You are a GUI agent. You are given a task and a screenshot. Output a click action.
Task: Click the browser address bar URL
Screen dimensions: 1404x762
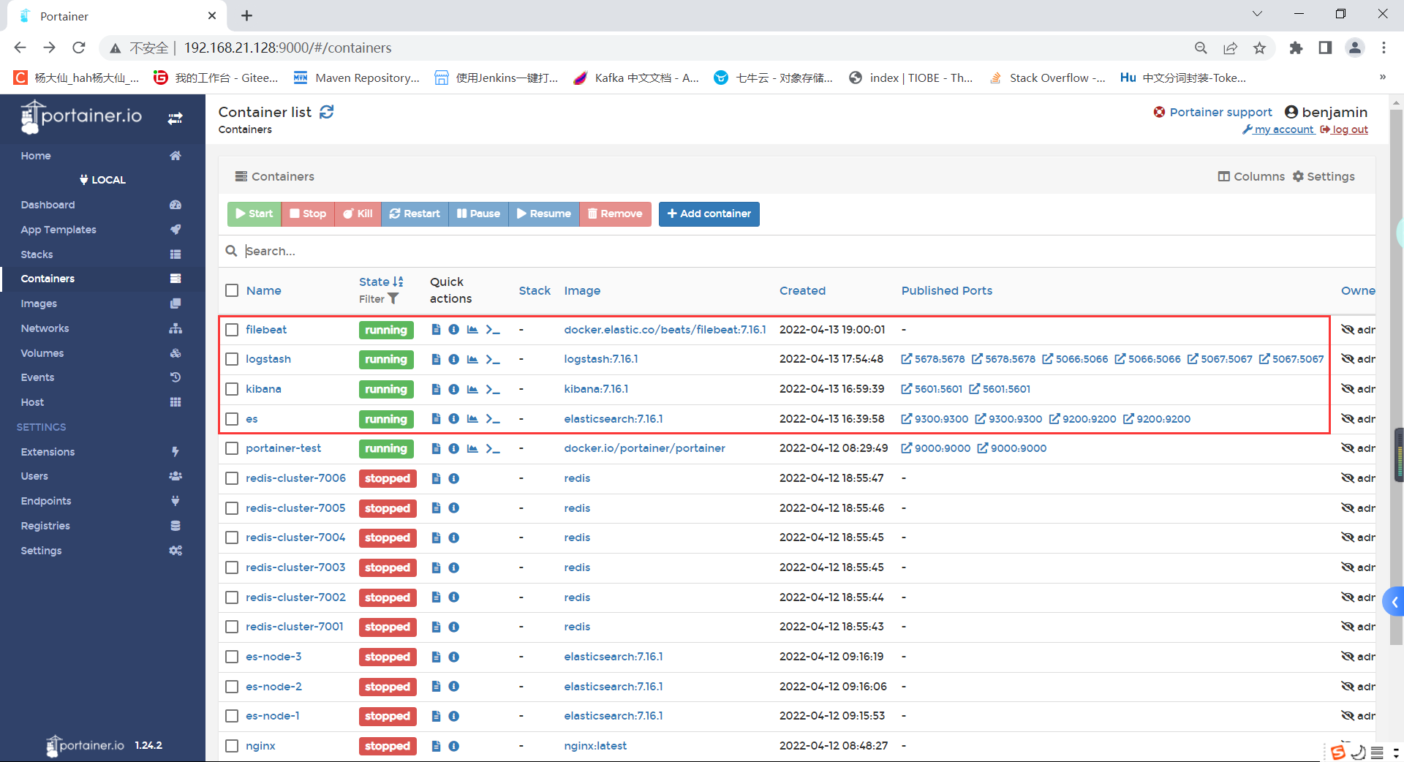point(287,48)
